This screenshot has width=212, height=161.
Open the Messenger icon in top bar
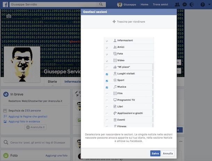point(185,5)
